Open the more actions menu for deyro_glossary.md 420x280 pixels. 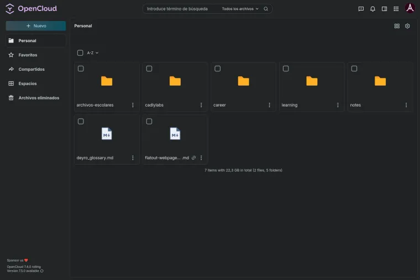pos(133,157)
